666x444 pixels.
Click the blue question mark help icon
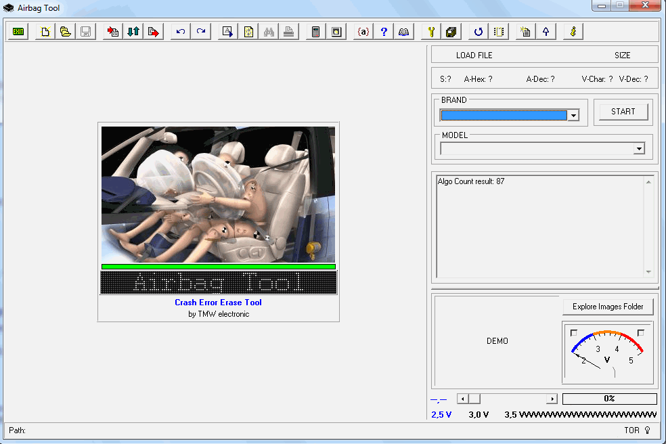pyautogui.click(x=384, y=32)
